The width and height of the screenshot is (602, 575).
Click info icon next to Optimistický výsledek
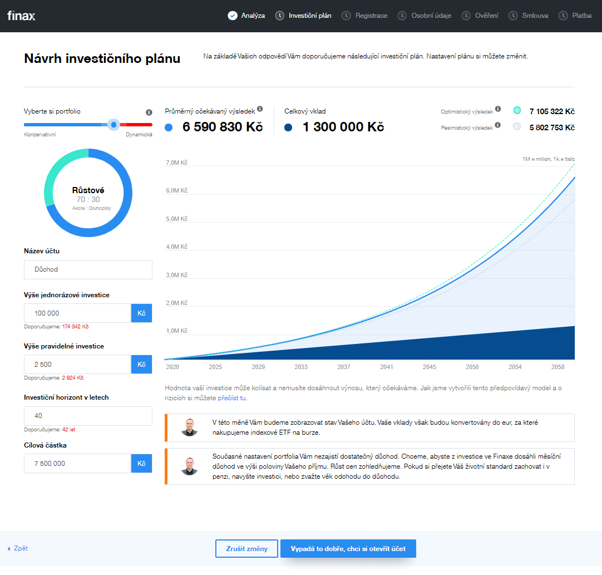[498, 109]
